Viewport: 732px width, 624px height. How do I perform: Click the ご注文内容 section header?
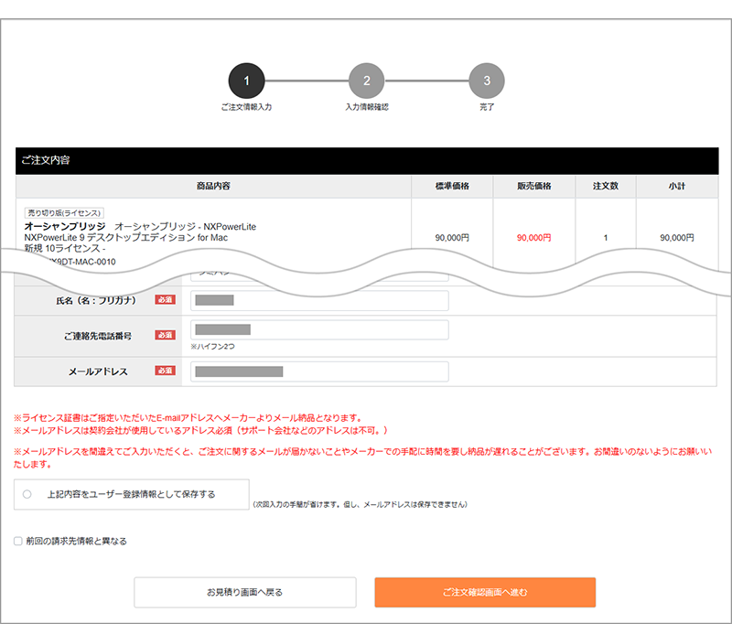[x=367, y=160]
